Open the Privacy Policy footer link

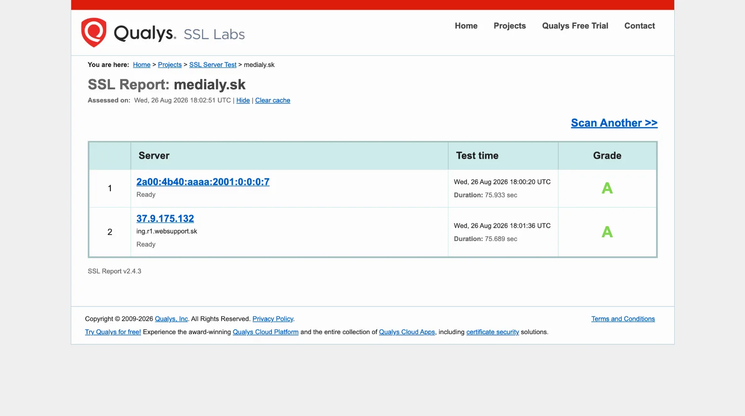(x=273, y=319)
